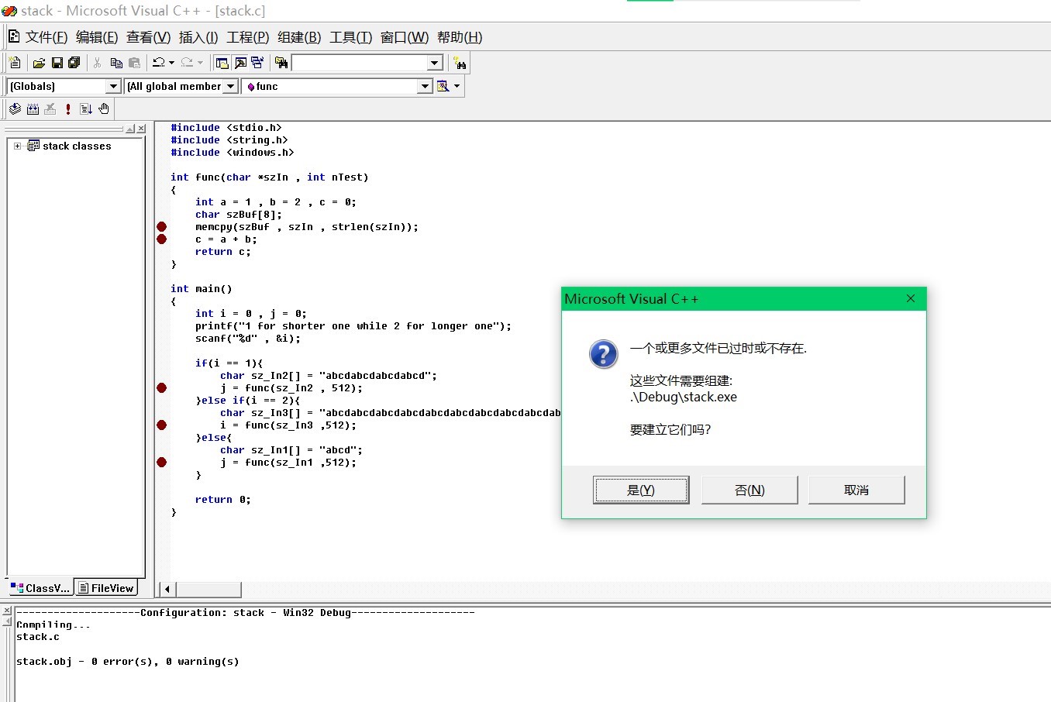The width and height of the screenshot is (1051, 702).
Task: Close the output pane with its small X
Action: click(7, 611)
